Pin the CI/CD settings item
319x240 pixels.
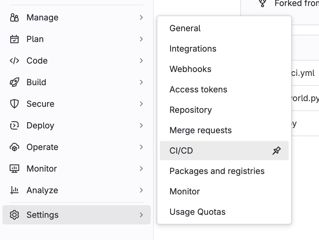point(276,151)
